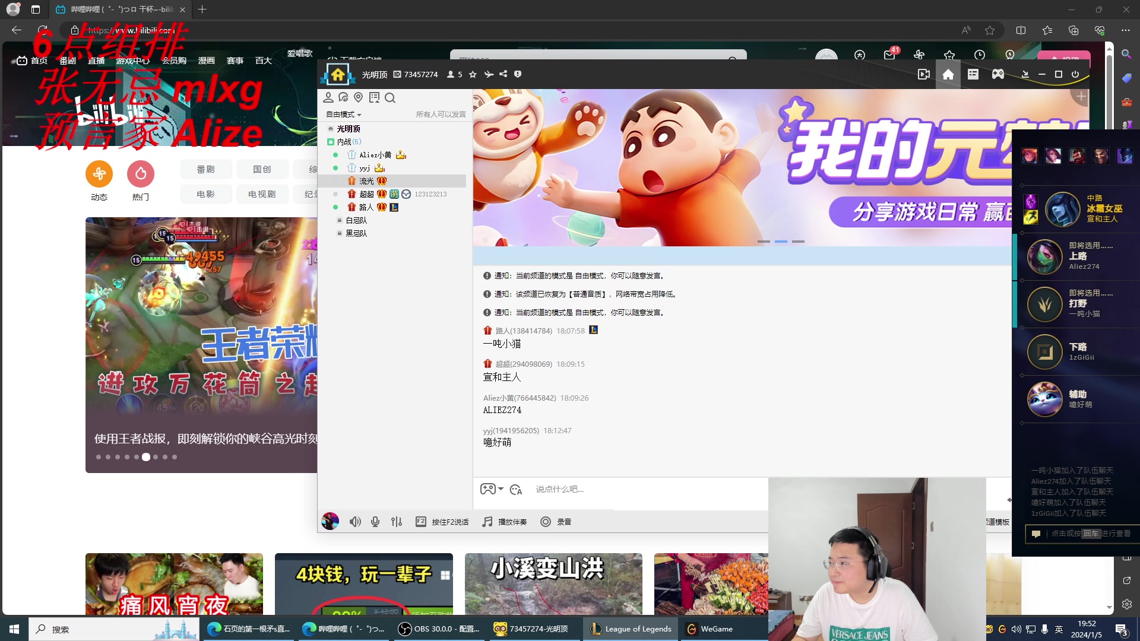Image resolution: width=1140 pixels, height=641 pixels.
Task: Open bilibili 国创 category button
Action: click(262, 169)
